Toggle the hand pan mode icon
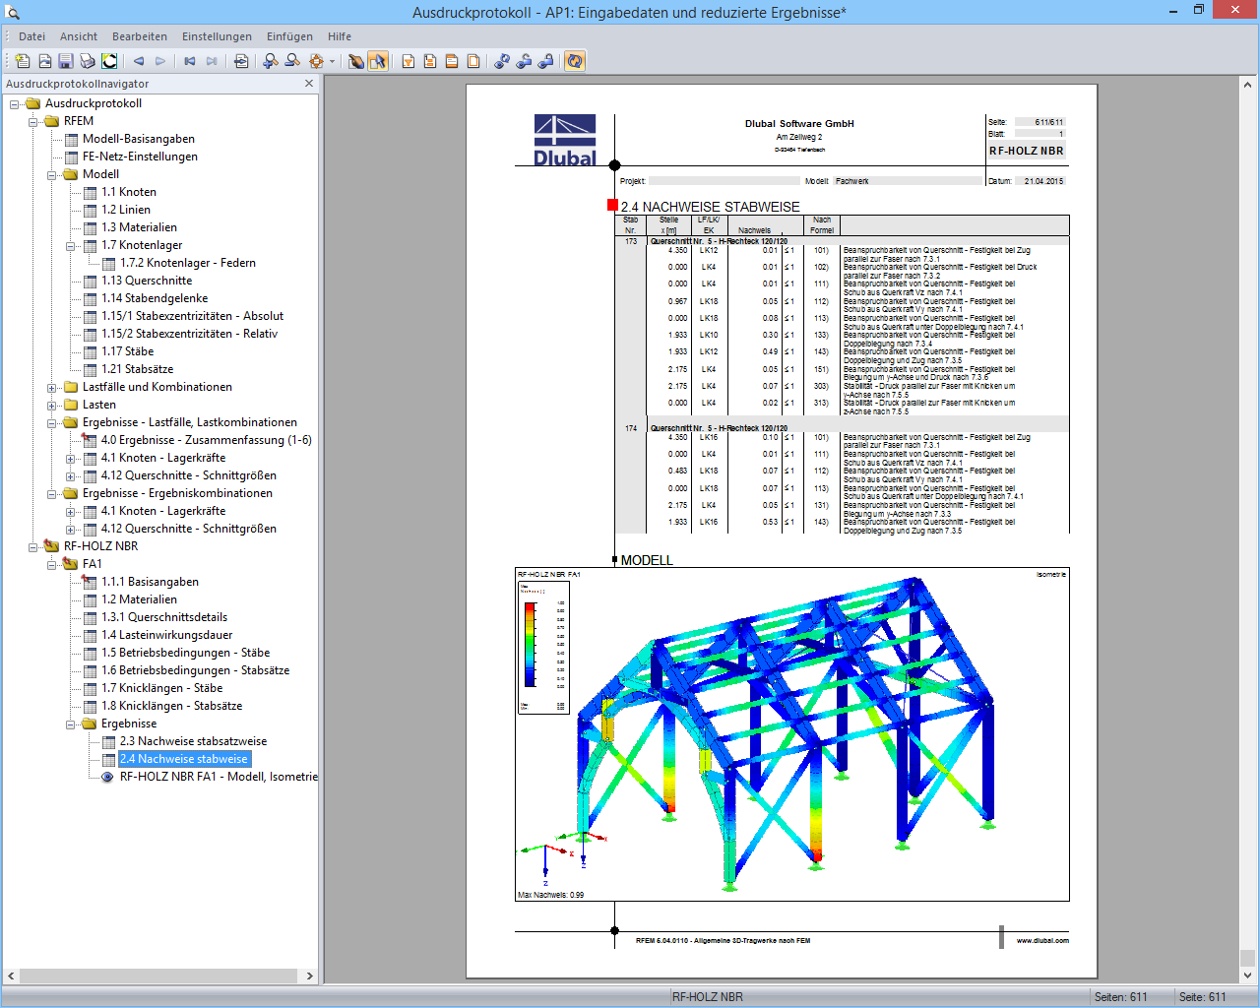The height and width of the screenshot is (1008, 1260). pyautogui.click(x=356, y=61)
